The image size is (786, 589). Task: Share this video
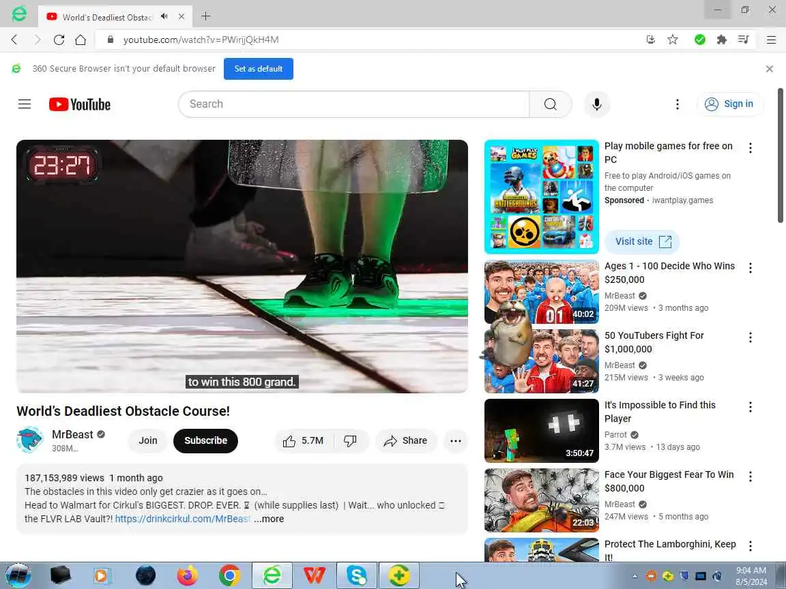[405, 441]
